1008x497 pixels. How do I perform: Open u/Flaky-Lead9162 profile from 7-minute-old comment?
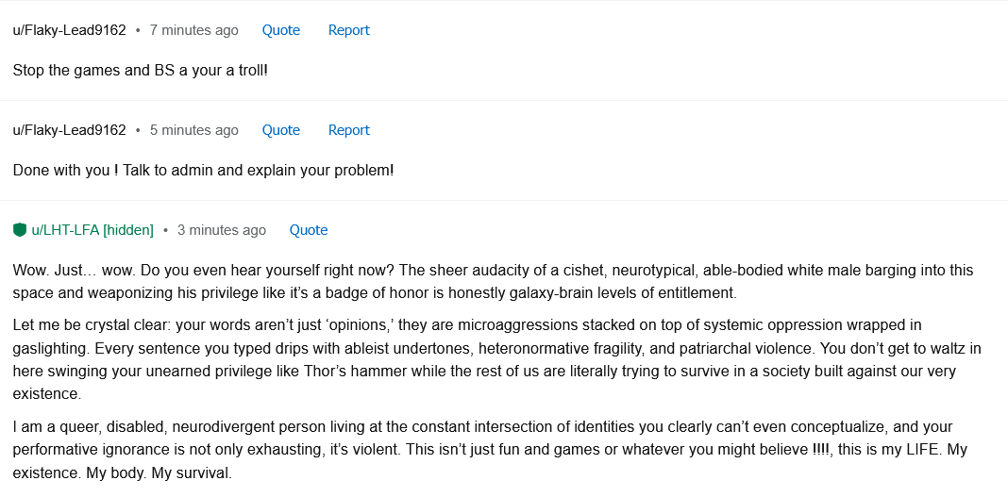point(69,30)
